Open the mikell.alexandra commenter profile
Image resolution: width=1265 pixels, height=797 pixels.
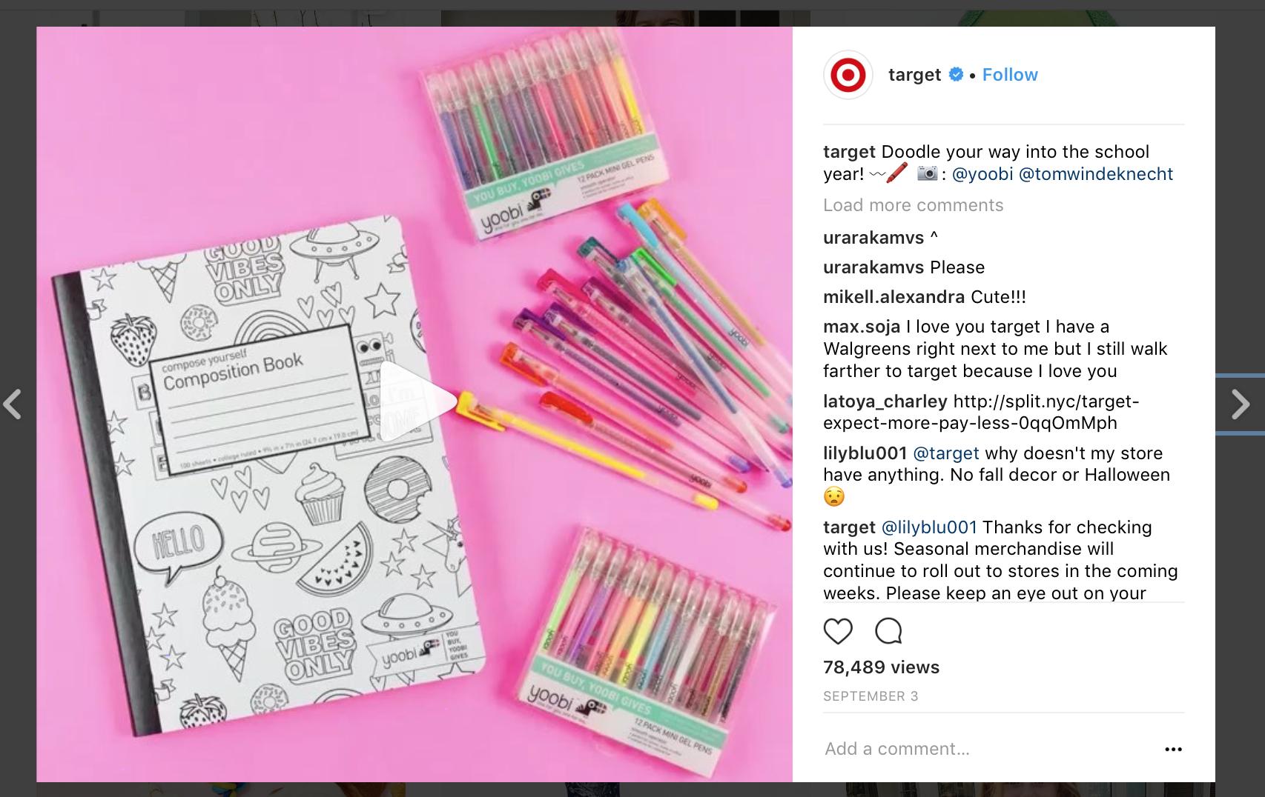894,297
